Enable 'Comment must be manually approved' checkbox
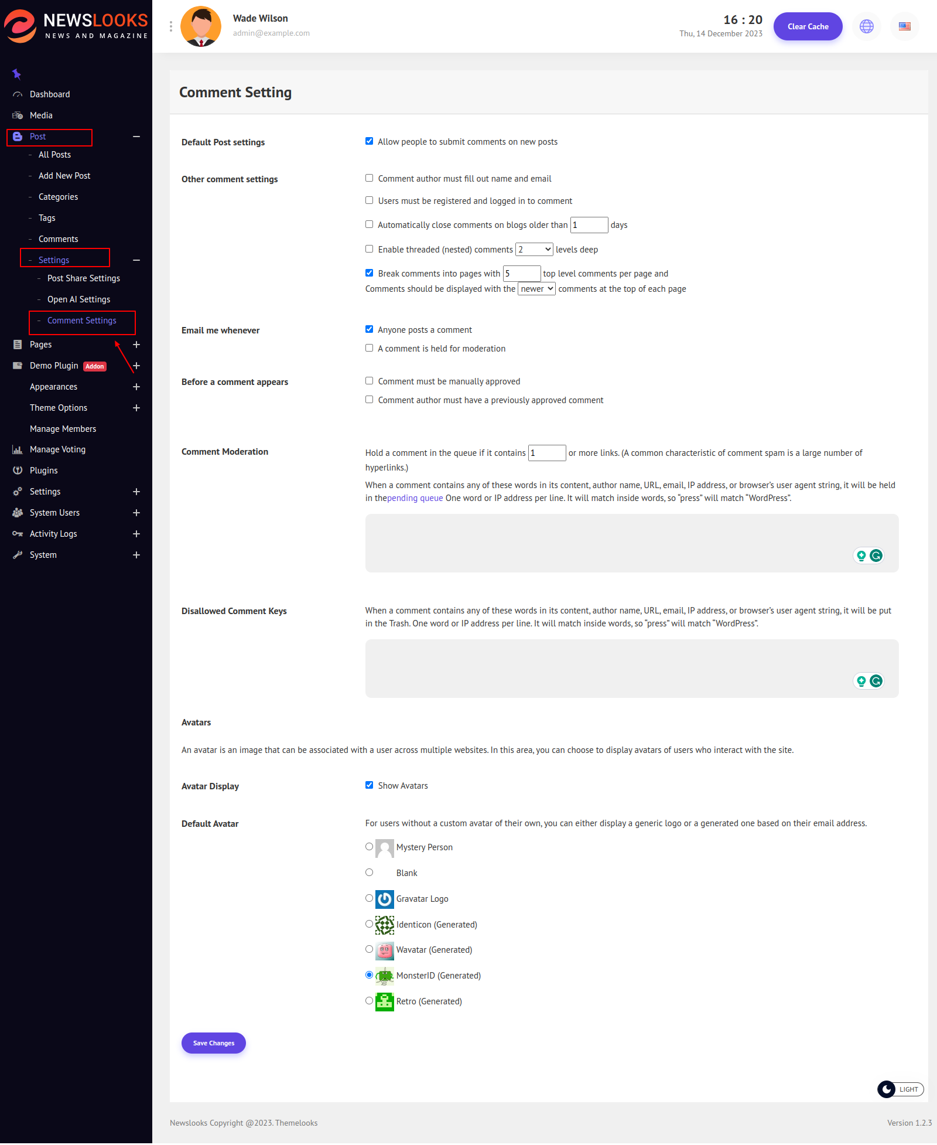 (370, 381)
